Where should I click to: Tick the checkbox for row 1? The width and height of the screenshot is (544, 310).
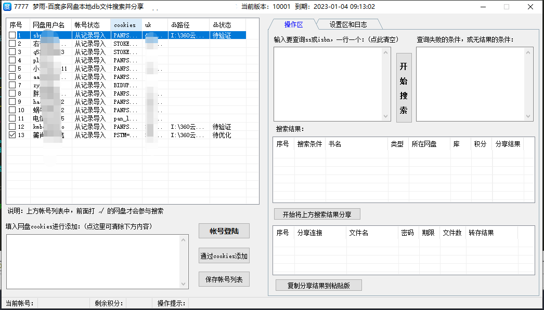(x=12, y=35)
